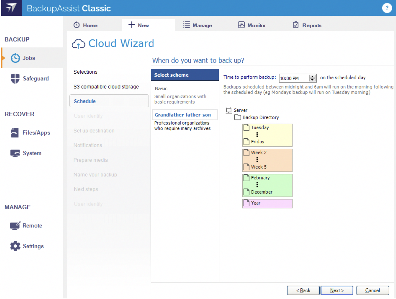This screenshot has height=299, width=396.
Task: Select the Week 2 backup file
Action: tap(255, 153)
